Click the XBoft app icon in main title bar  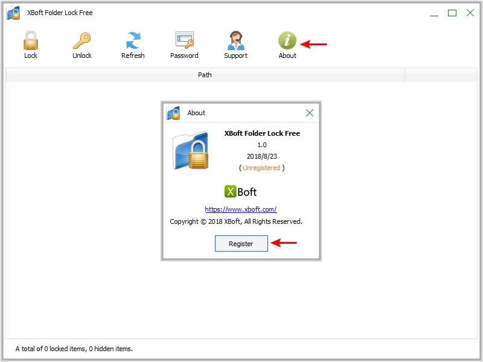pyautogui.click(x=13, y=13)
